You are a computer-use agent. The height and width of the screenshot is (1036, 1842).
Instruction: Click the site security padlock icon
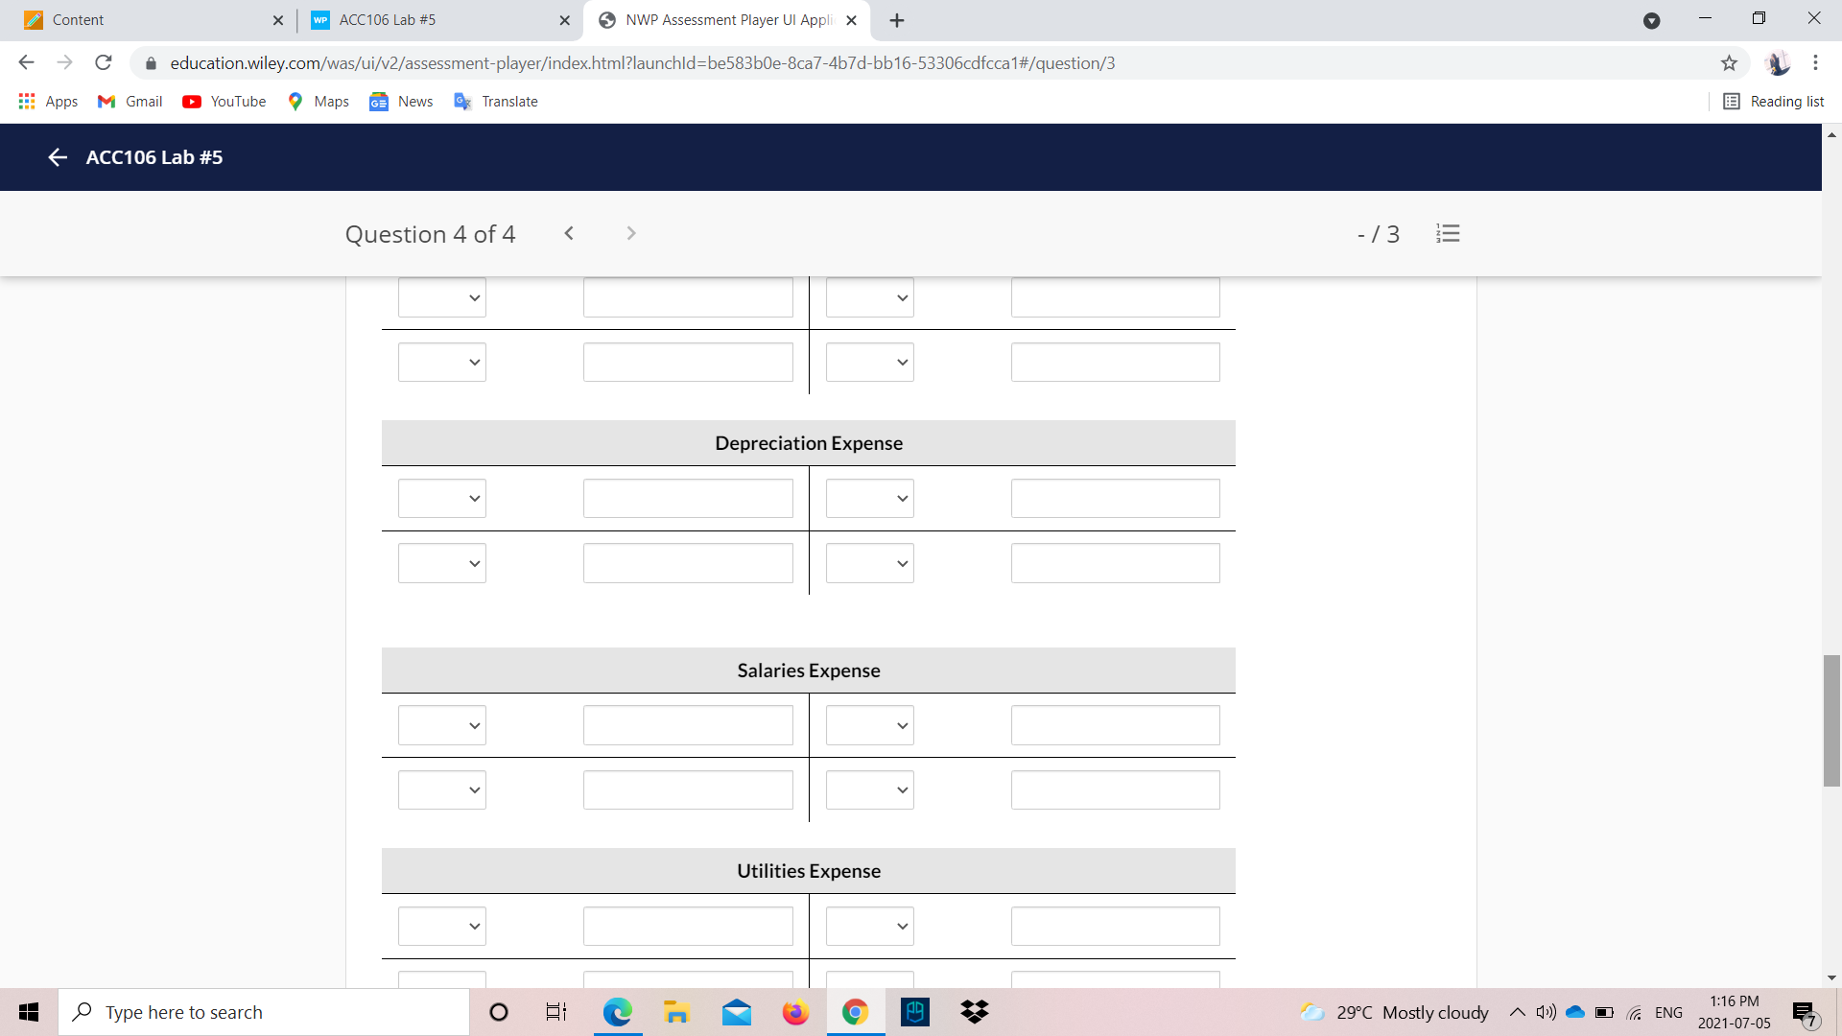(x=151, y=63)
